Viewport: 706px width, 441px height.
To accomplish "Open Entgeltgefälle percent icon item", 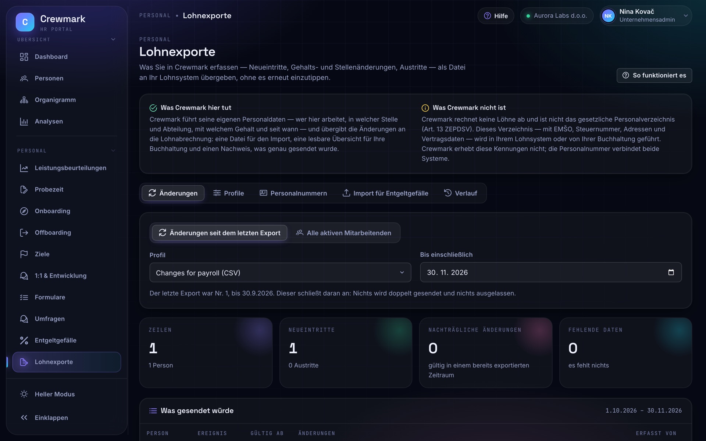I will pyautogui.click(x=67, y=340).
